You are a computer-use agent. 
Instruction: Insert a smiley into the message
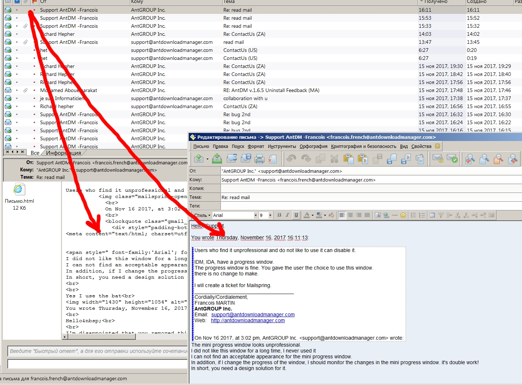[403, 215]
